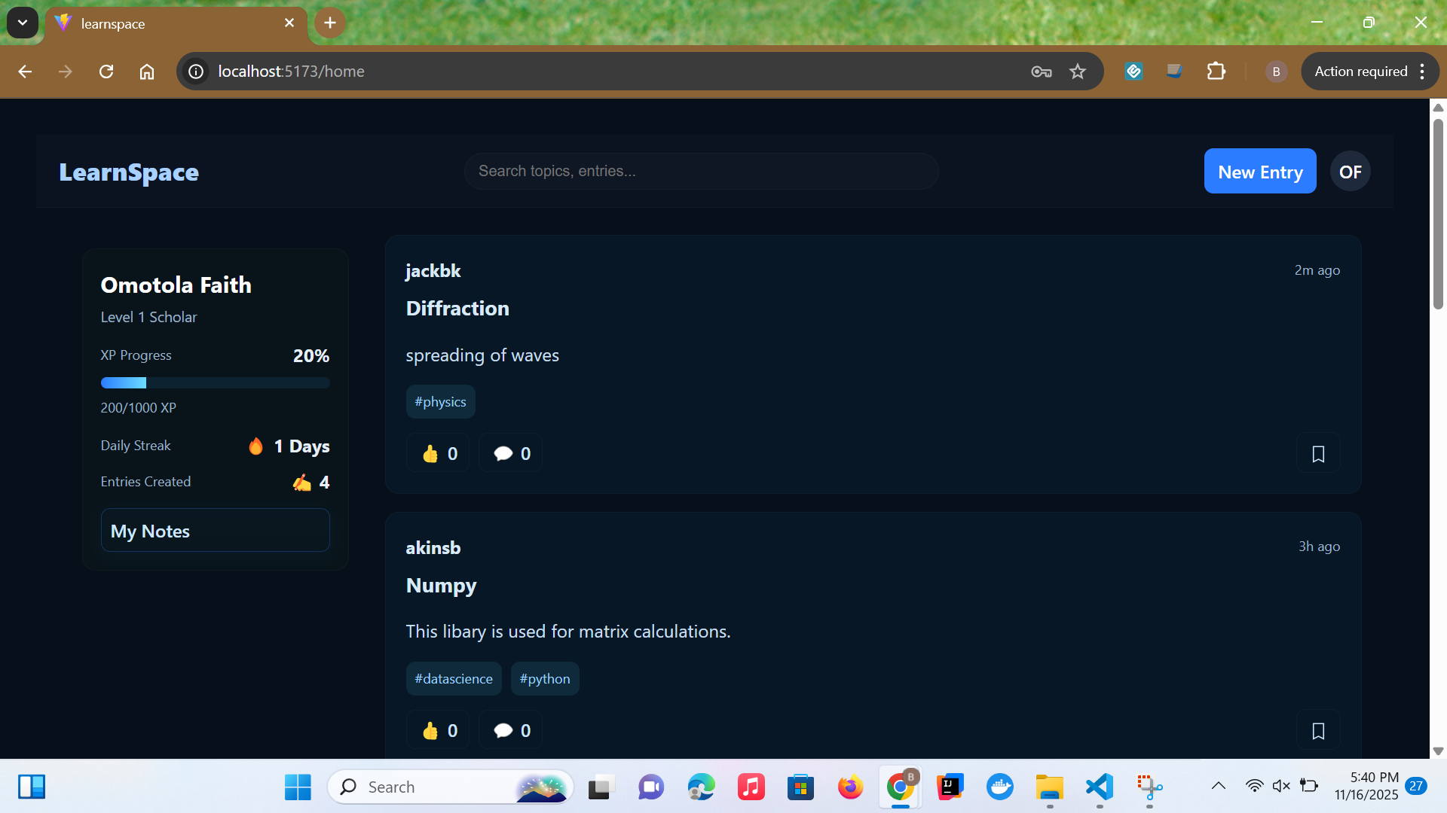
Task: Open a new browser tab
Action: (x=330, y=23)
